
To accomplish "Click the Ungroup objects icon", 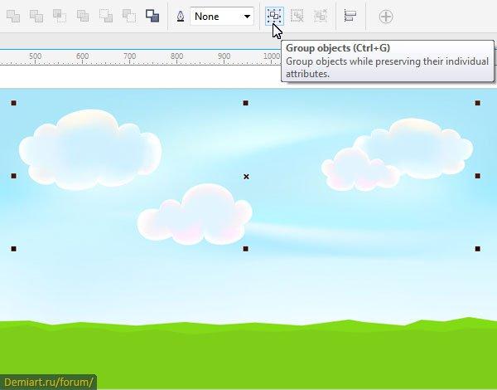I will [x=297, y=16].
